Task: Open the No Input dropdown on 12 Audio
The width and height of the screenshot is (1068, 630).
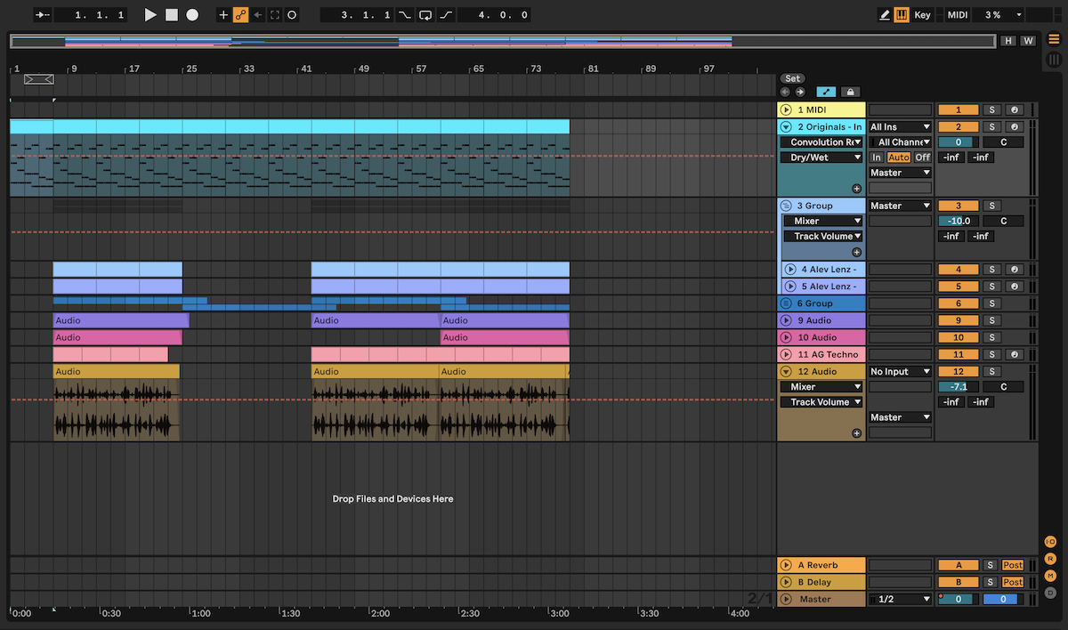Action: [901, 372]
